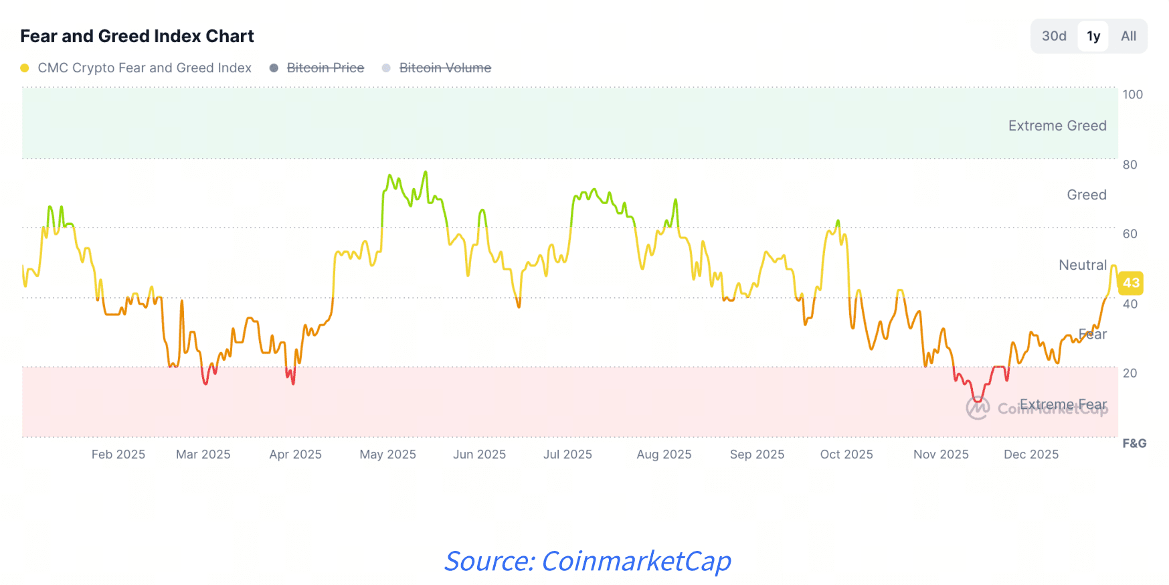
Task: Open the CoinmarketCap source link
Action: [x=588, y=562]
